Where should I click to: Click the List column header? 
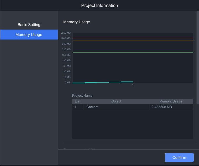point(78,101)
